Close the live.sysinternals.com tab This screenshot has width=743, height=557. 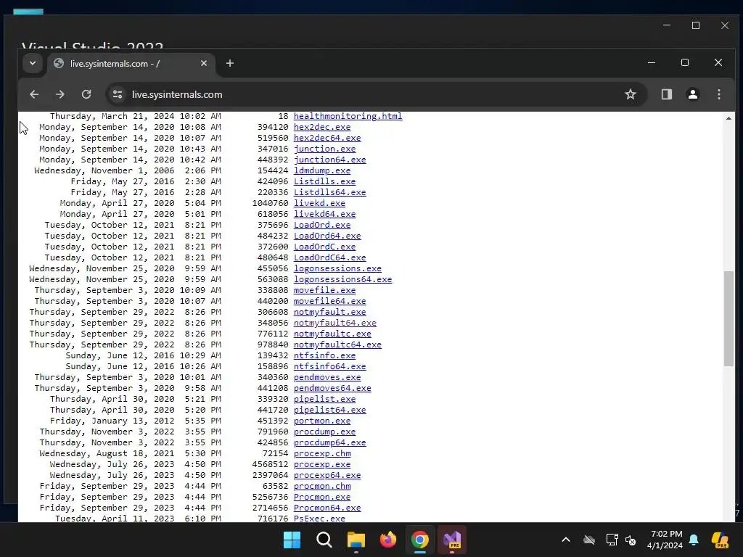tap(204, 63)
